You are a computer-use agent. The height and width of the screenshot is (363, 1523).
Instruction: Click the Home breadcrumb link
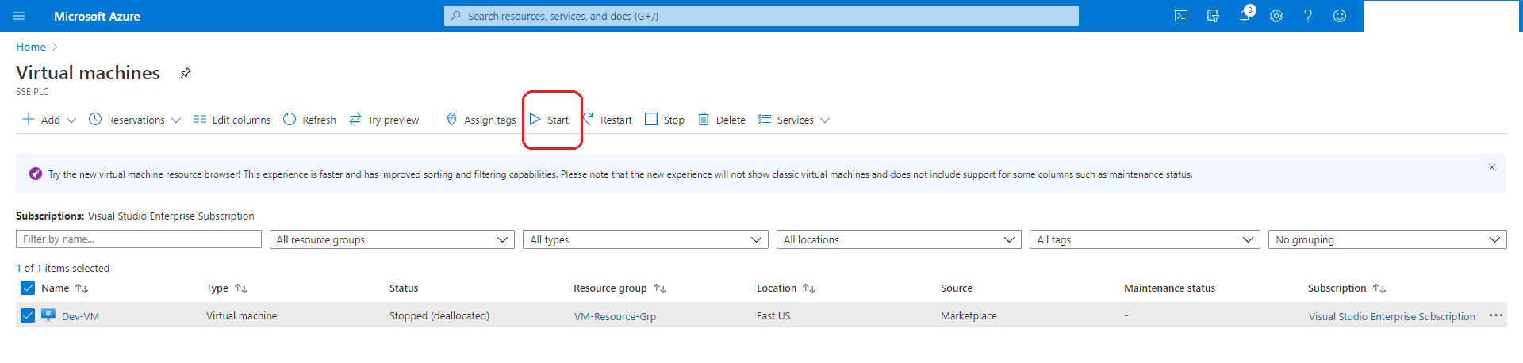(31, 47)
